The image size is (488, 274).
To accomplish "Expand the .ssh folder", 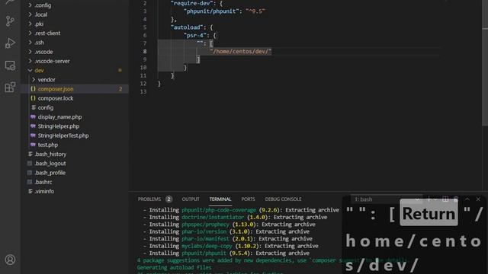I will point(30,43).
